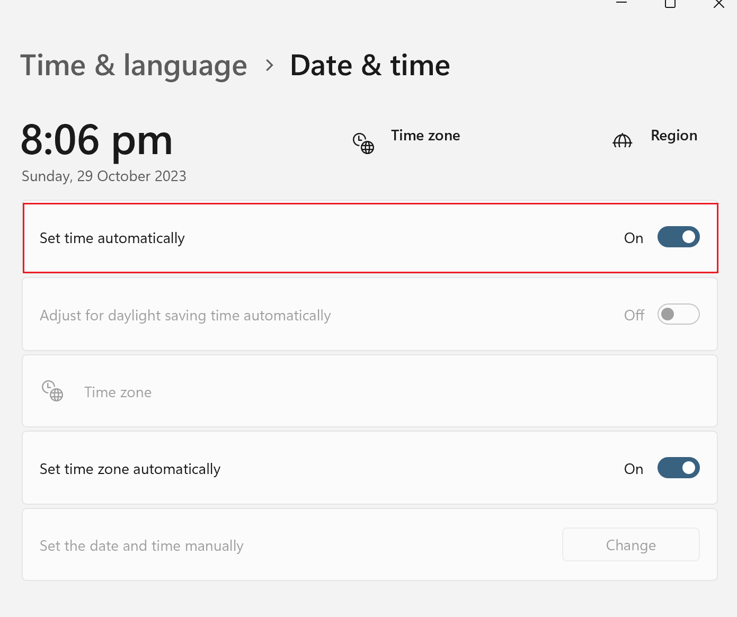Screen dimensions: 737x617
Task: Click the minimize window button
Action: coord(621,3)
